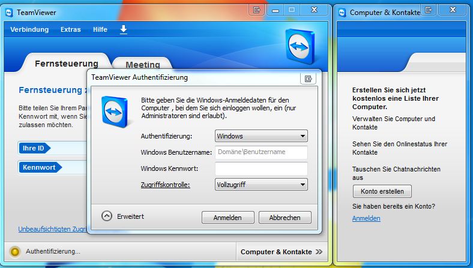473x268 pixels.
Task: Switch to the Meeting tab
Action: [x=143, y=65]
